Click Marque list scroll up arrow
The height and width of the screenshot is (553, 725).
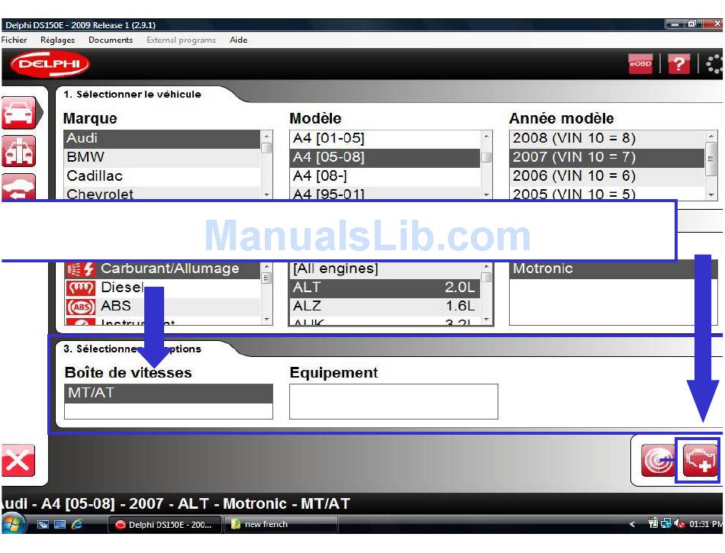pos(267,136)
